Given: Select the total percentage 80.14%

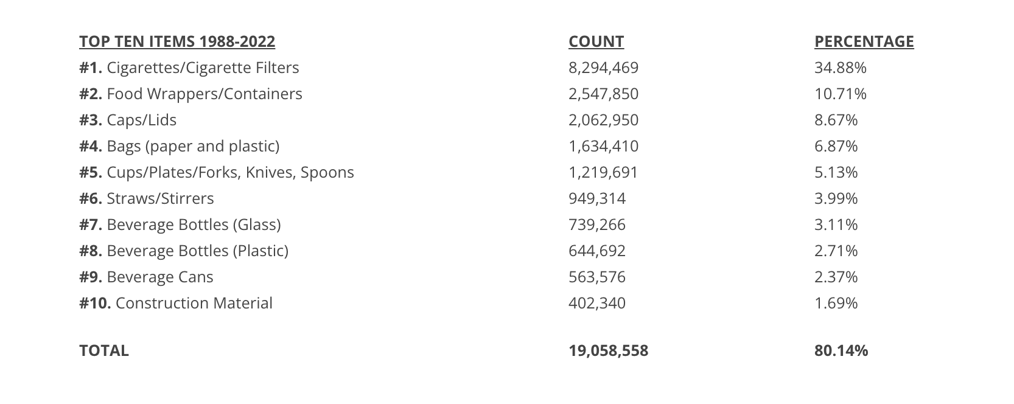Looking at the screenshot, I should tap(841, 350).
